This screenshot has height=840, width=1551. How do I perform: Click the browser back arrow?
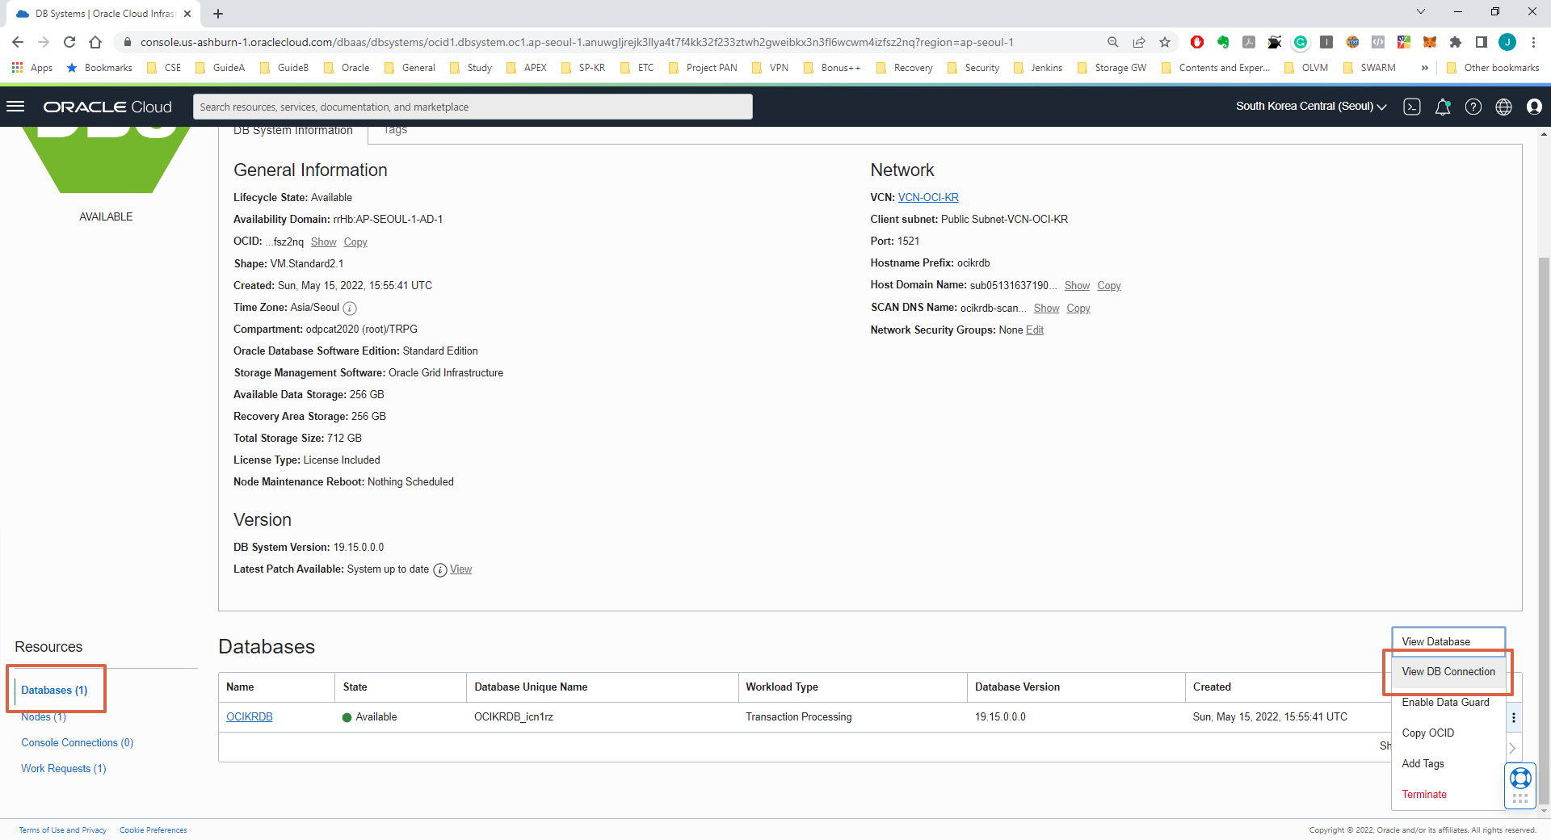click(18, 42)
